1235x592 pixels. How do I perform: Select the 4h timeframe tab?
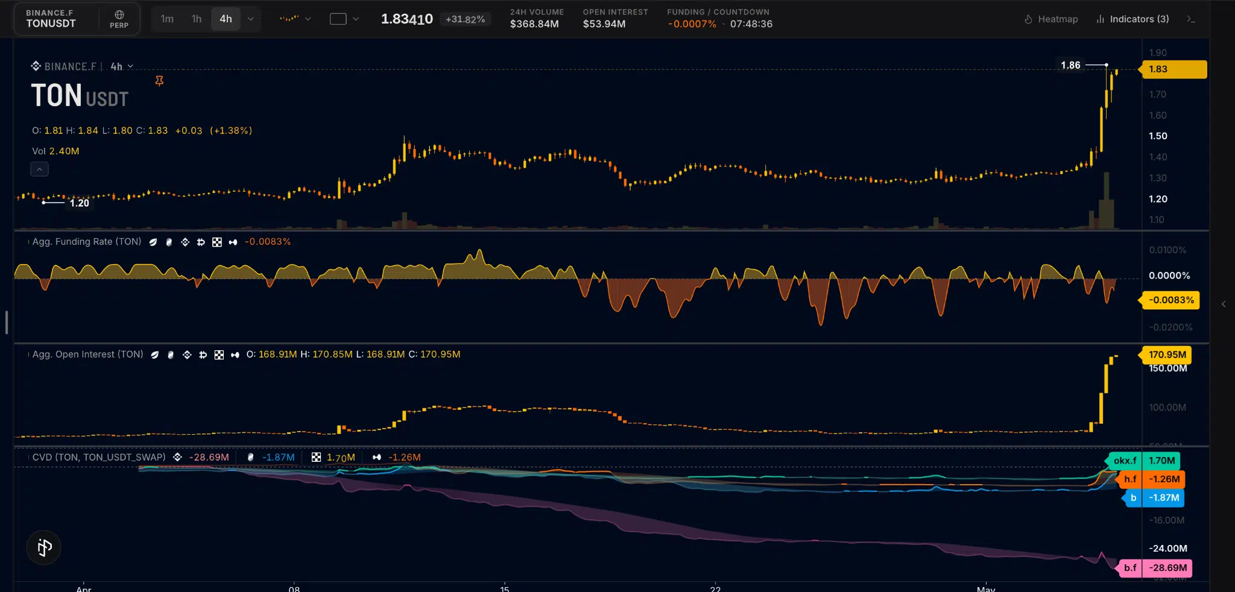click(x=226, y=19)
